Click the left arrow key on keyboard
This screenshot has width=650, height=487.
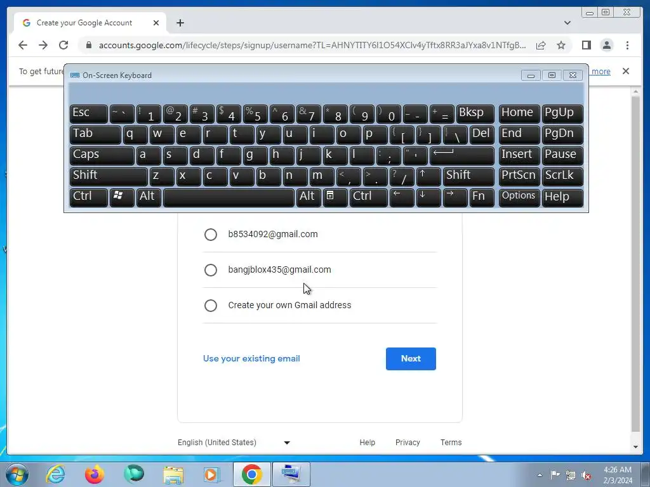[402, 197]
